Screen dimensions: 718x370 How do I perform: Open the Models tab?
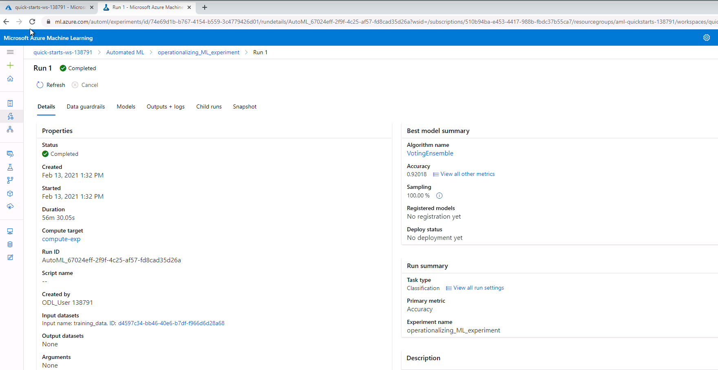tap(126, 106)
